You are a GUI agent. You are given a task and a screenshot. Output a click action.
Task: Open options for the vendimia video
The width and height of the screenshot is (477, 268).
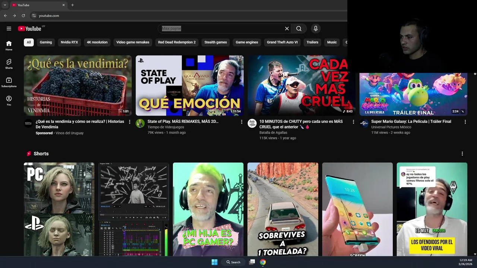tap(130, 122)
